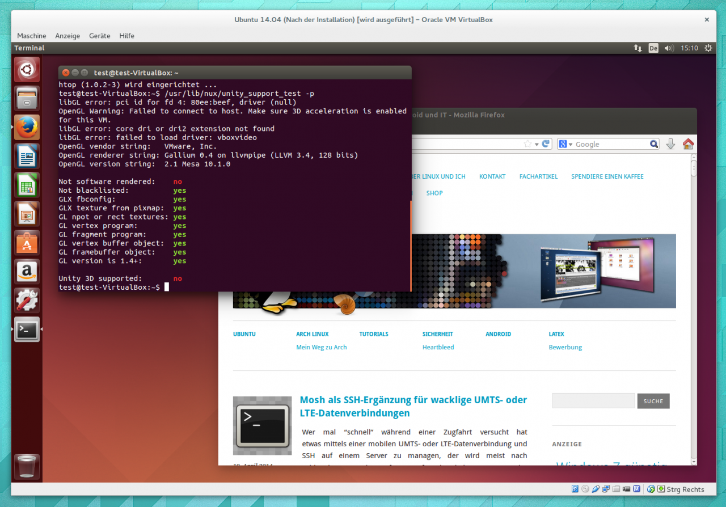Open the Hilfe menu
The height and width of the screenshot is (507, 726).
click(x=127, y=36)
